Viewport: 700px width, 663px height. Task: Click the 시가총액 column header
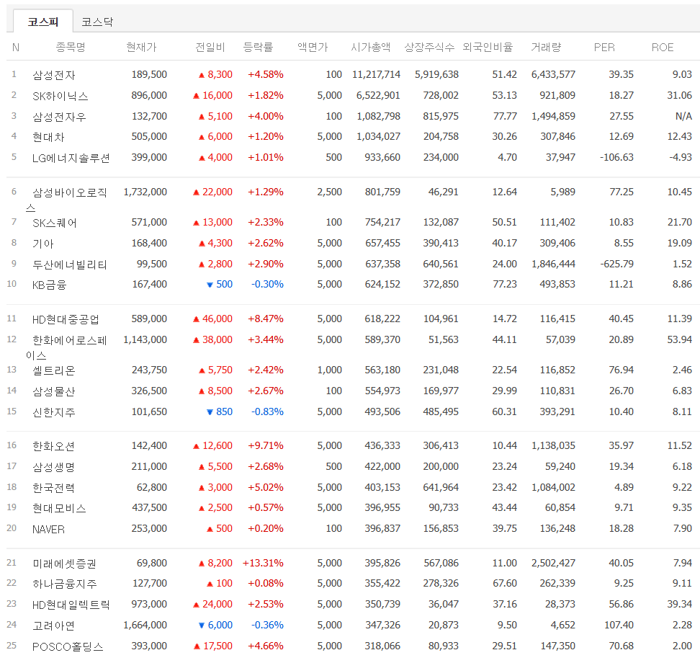pyautogui.click(x=371, y=47)
